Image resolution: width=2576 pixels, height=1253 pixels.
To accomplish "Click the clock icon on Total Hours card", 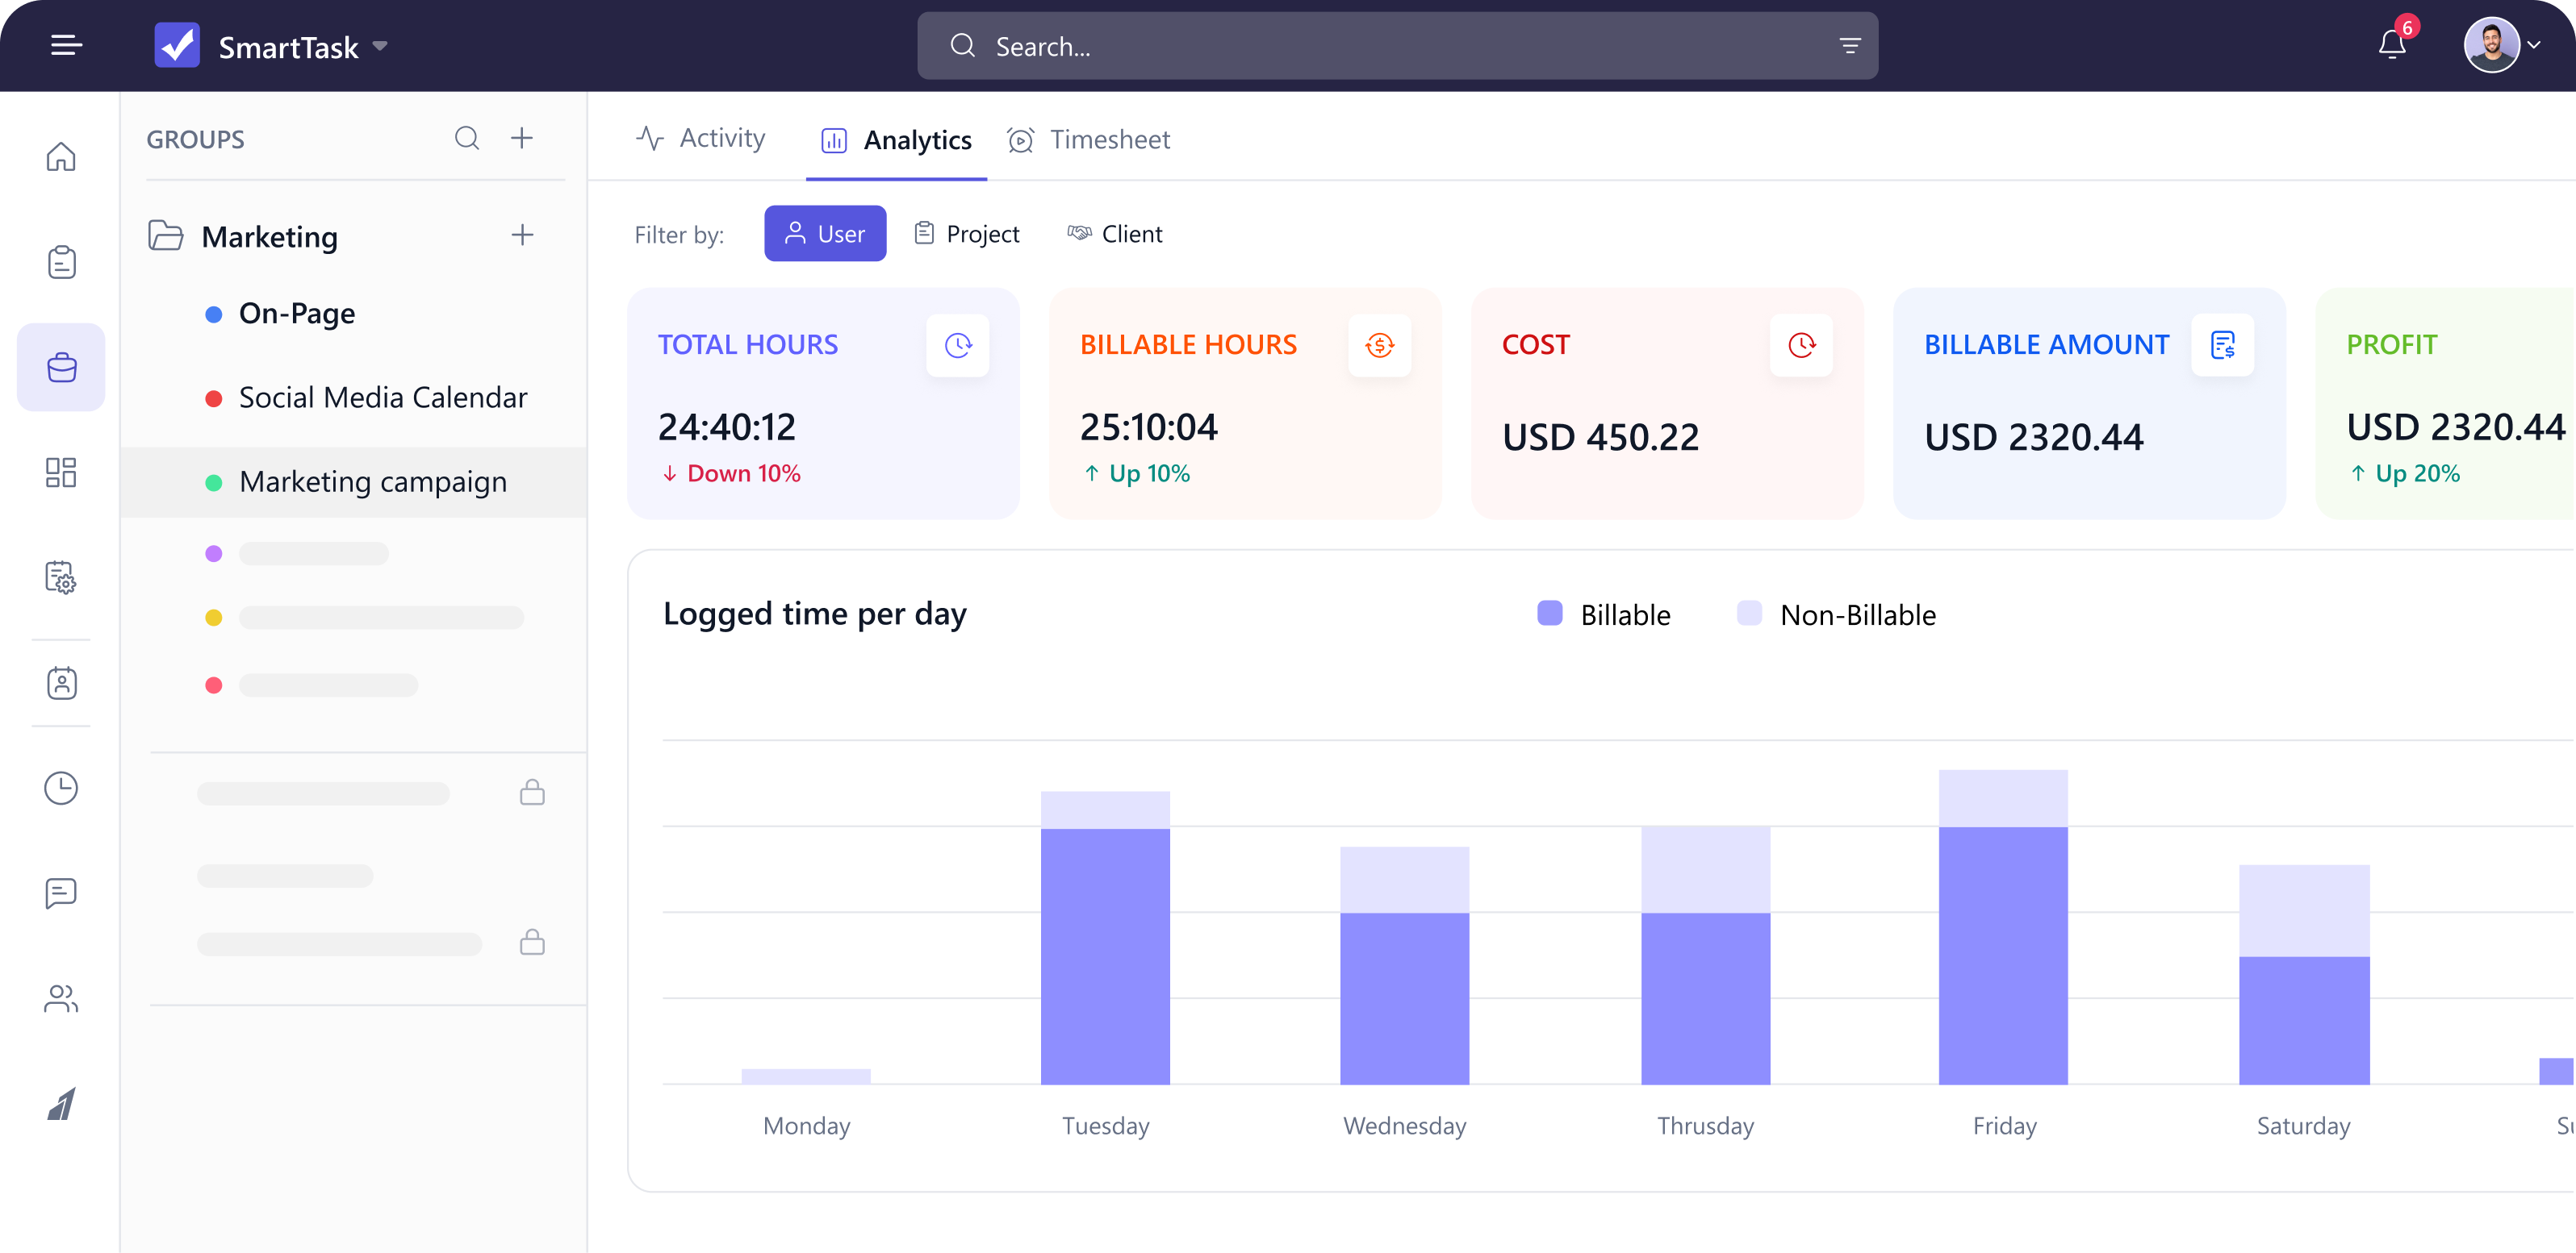I will click(957, 345).
